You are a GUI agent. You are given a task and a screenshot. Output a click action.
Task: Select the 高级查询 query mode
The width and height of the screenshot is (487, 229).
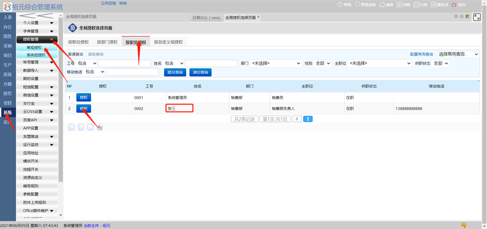coord(96,54)
